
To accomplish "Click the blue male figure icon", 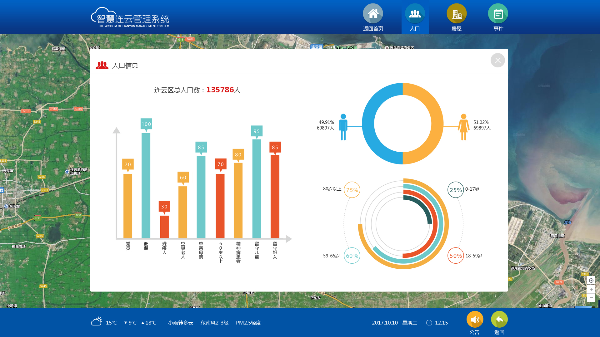I will [343, 127].
